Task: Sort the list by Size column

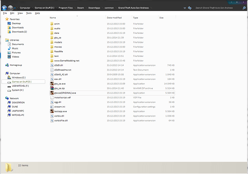Action: point(161,18)
